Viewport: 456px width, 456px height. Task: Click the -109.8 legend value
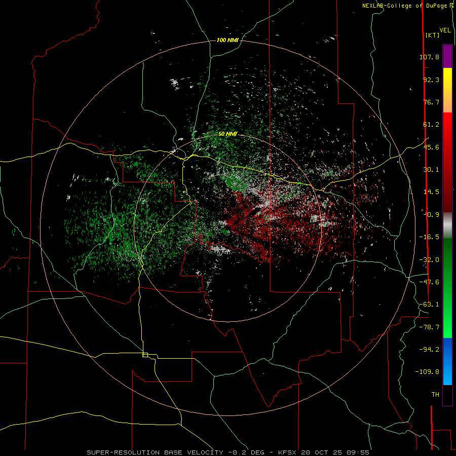coord(427,372)
